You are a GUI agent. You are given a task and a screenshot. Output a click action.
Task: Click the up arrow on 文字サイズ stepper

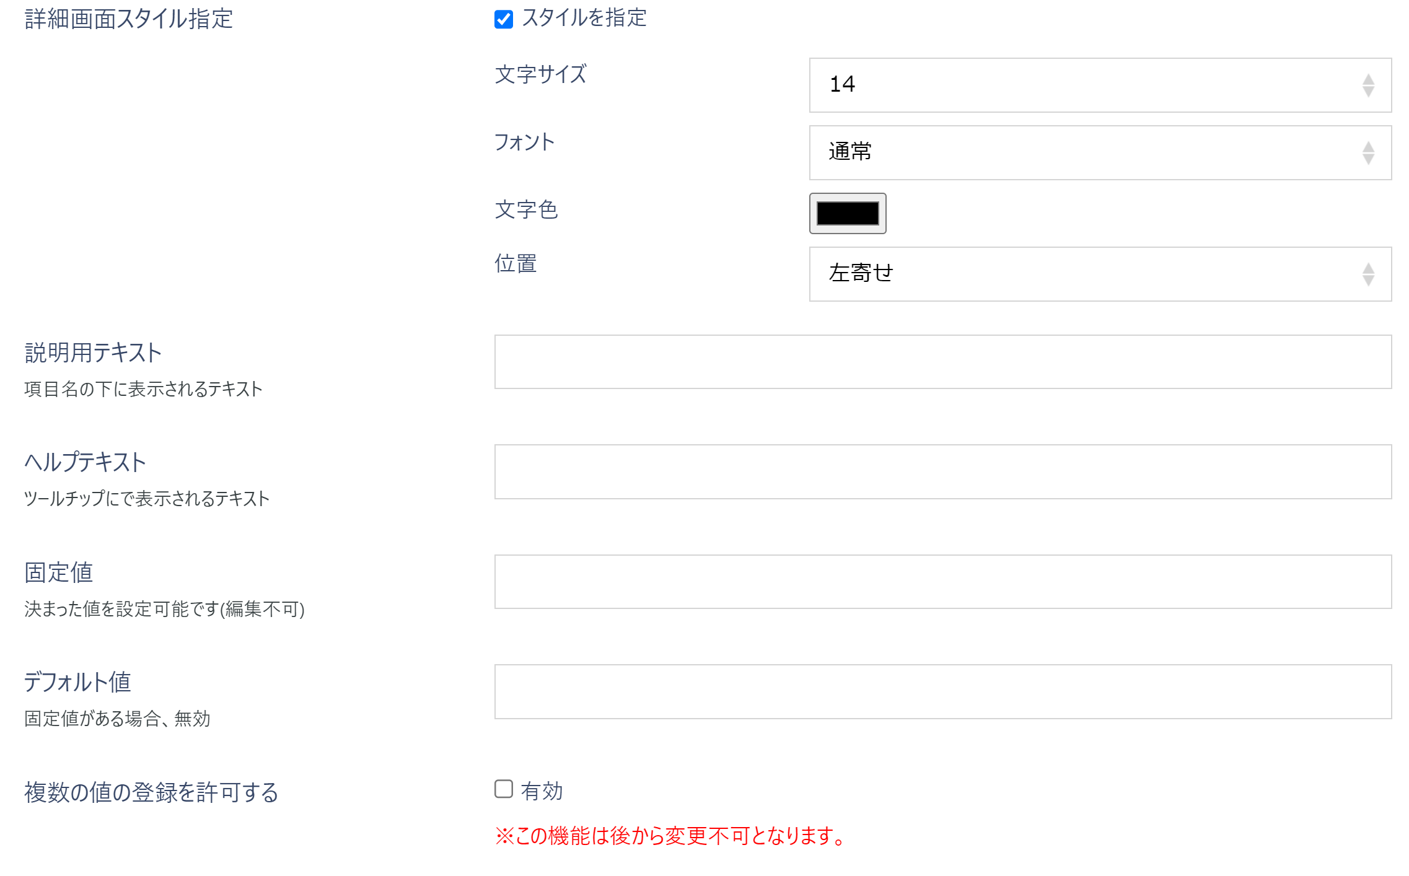pos(1369,80)
